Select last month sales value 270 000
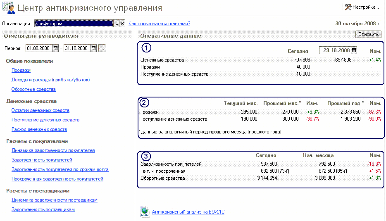Image resolution: width=386 pixels, height=221 pixels. pos(291,112)
